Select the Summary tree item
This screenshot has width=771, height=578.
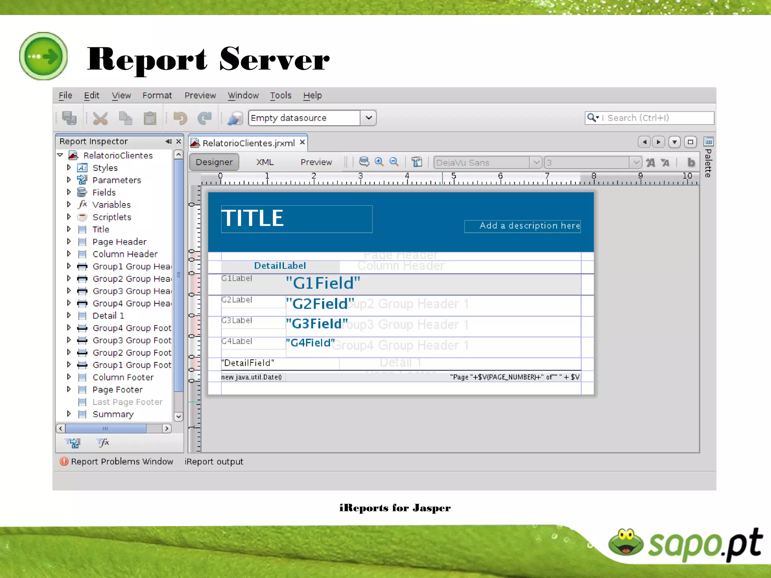[x=113, y=414]
